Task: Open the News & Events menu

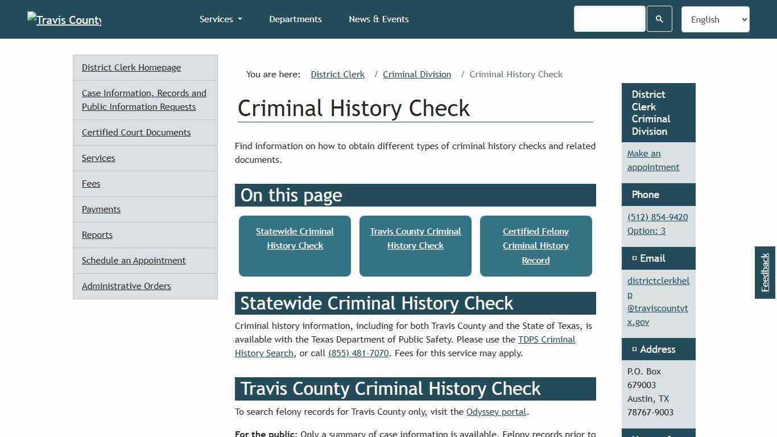Action: (378, 19)
